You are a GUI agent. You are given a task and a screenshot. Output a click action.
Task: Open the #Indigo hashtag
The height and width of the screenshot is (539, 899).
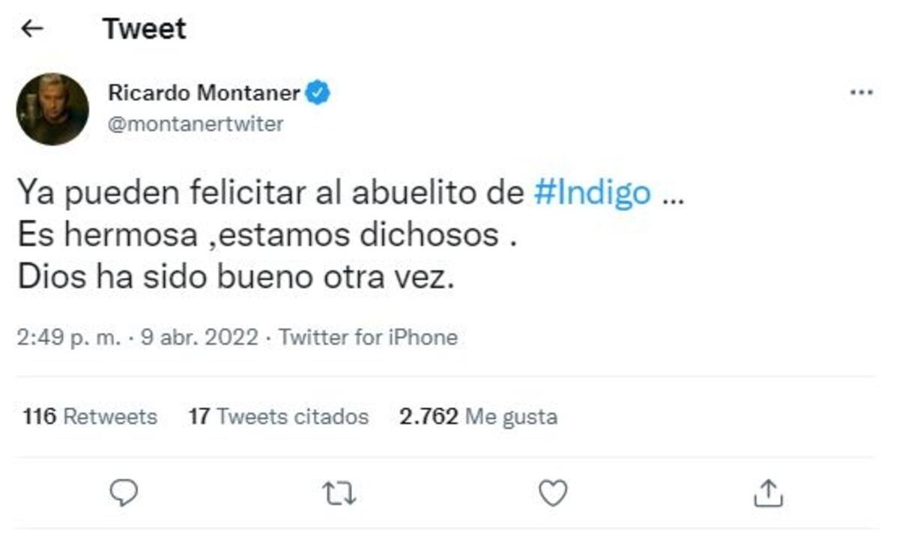coord(592,193)
